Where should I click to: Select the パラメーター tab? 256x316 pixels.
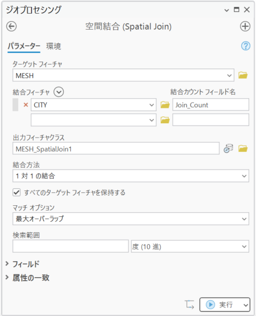point(24,47)
